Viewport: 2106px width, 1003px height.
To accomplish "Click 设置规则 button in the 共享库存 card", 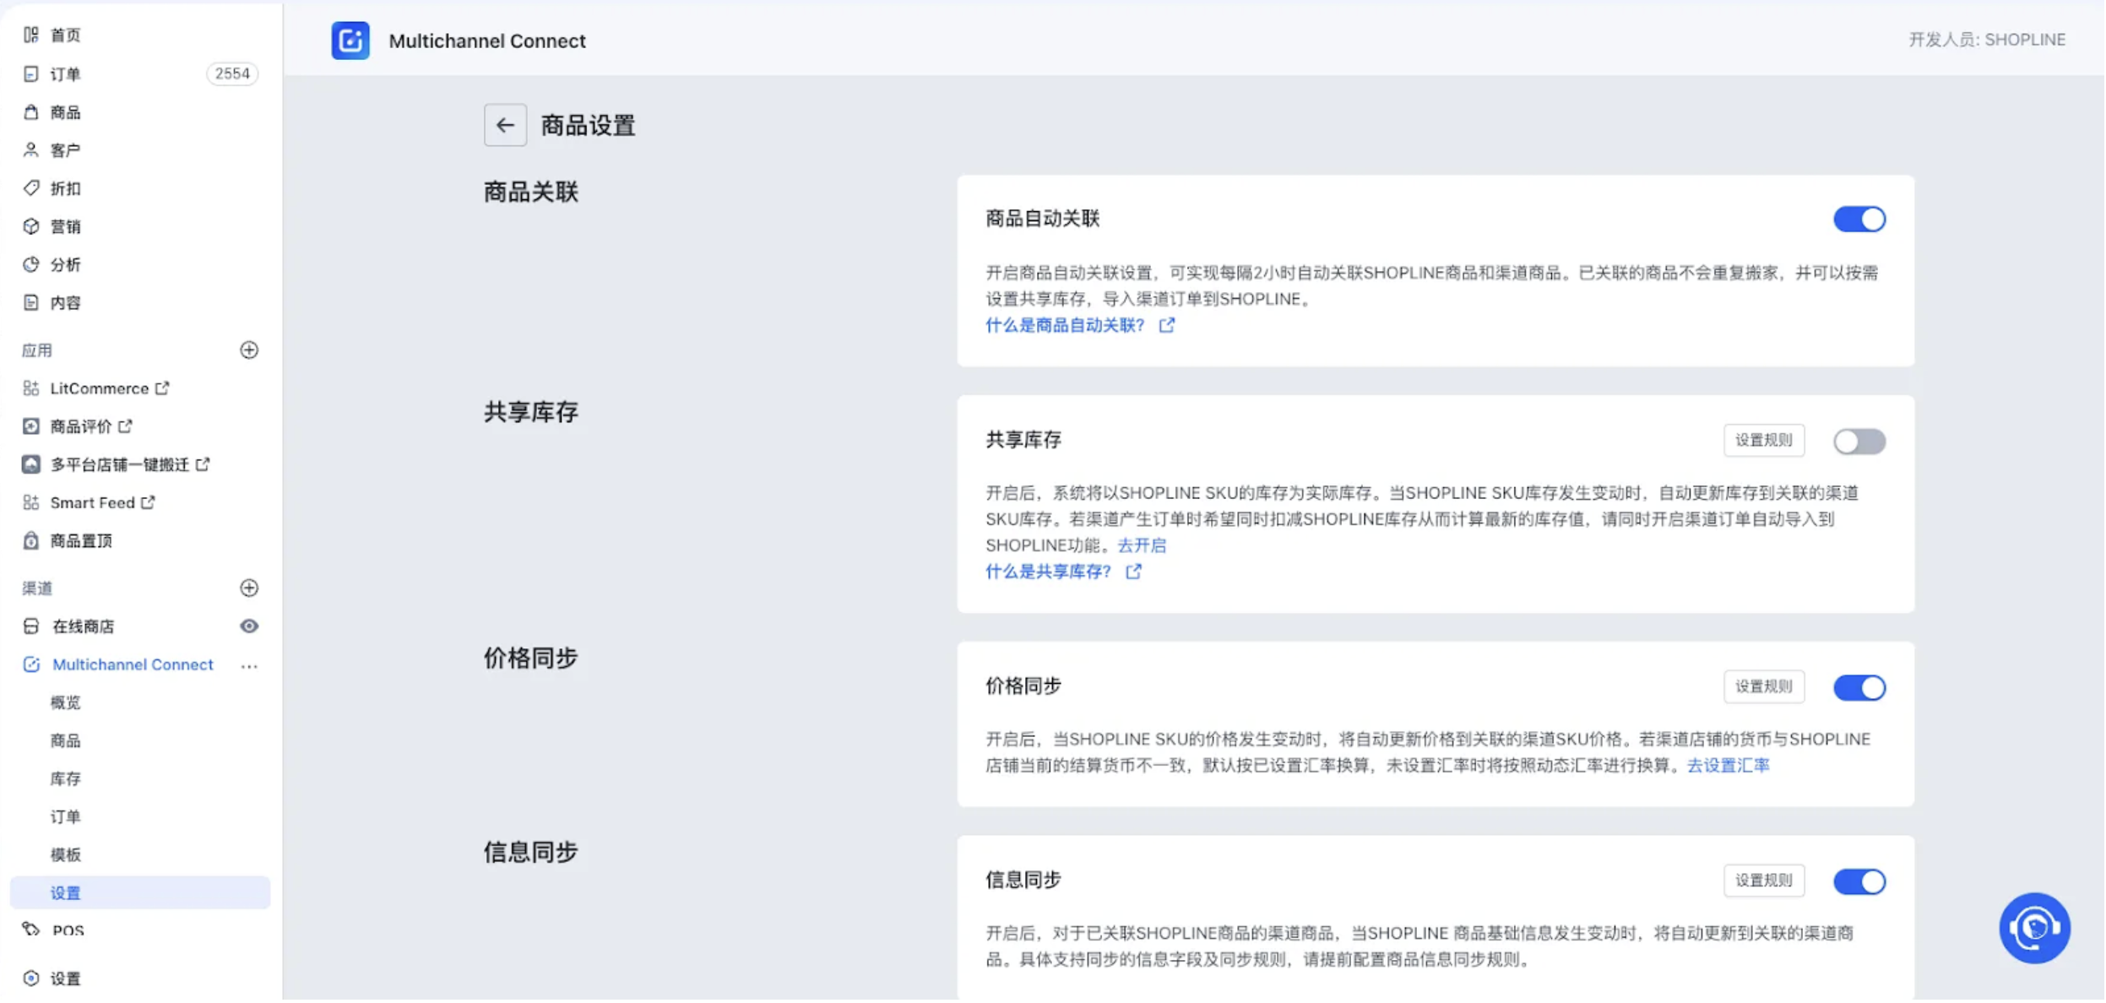I will point(1764,441).
